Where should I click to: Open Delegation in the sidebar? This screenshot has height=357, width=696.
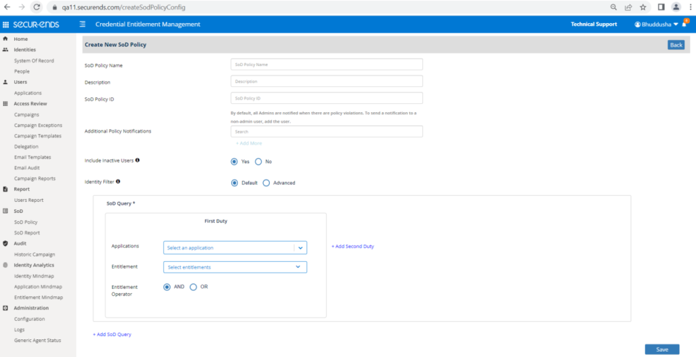tap(27, 146)
